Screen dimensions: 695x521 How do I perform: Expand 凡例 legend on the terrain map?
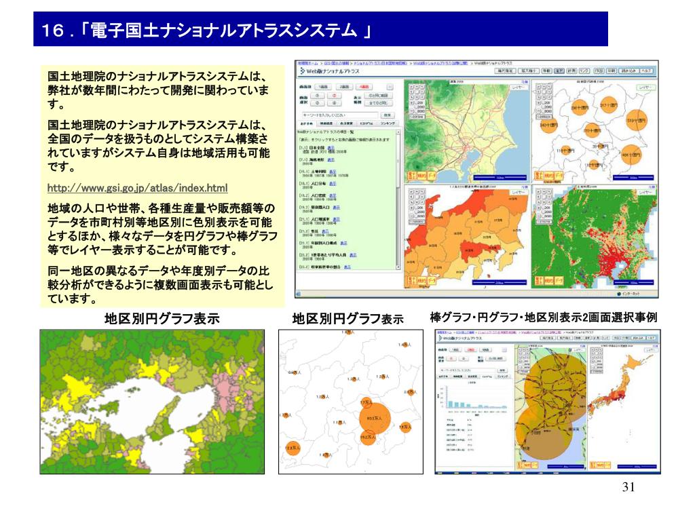pos(525,81)
